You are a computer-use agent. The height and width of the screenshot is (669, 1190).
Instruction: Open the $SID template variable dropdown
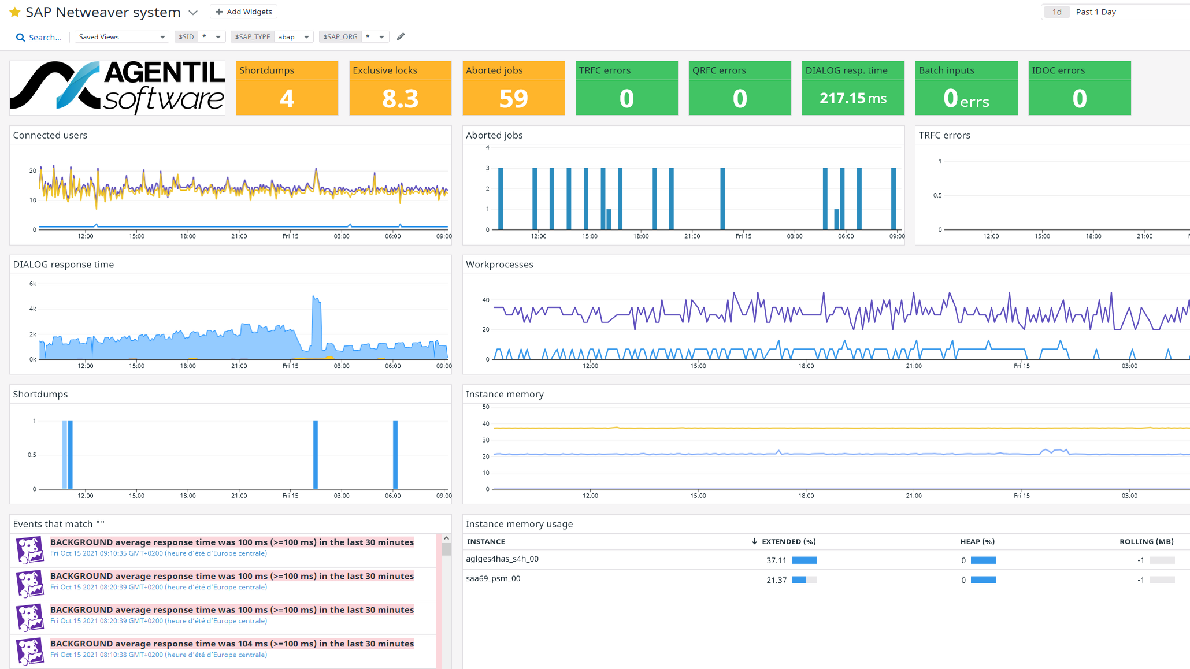point(218,36)
